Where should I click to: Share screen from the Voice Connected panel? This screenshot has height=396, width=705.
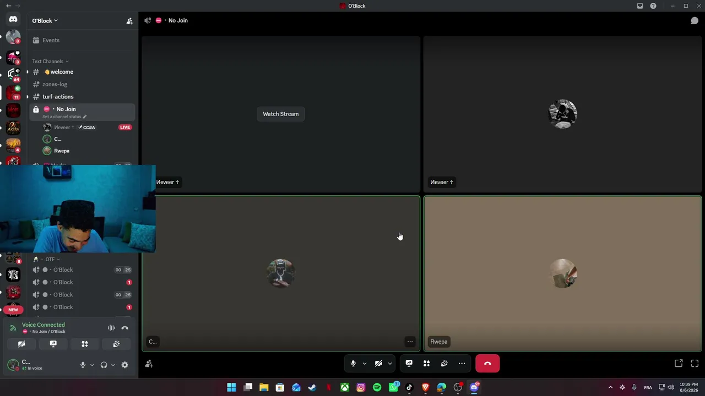coord(53,344)
